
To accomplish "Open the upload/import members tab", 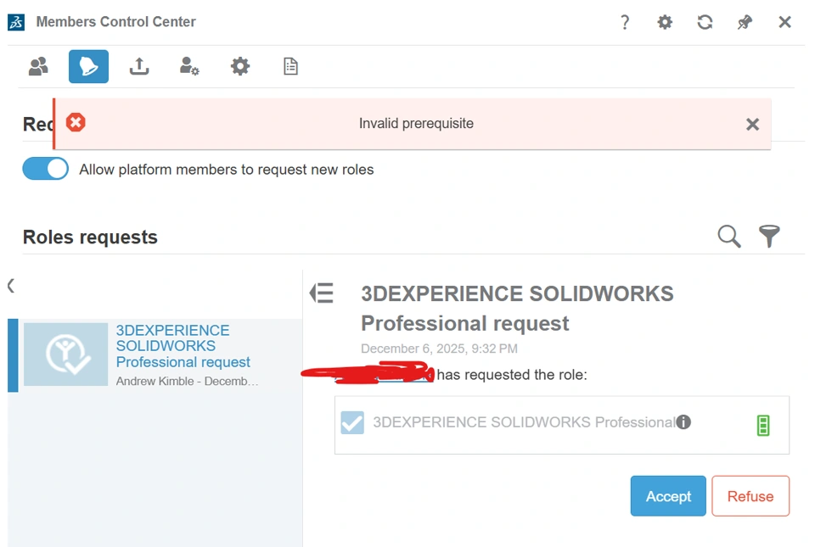I will pyautogui.click(x=139, y=66).
